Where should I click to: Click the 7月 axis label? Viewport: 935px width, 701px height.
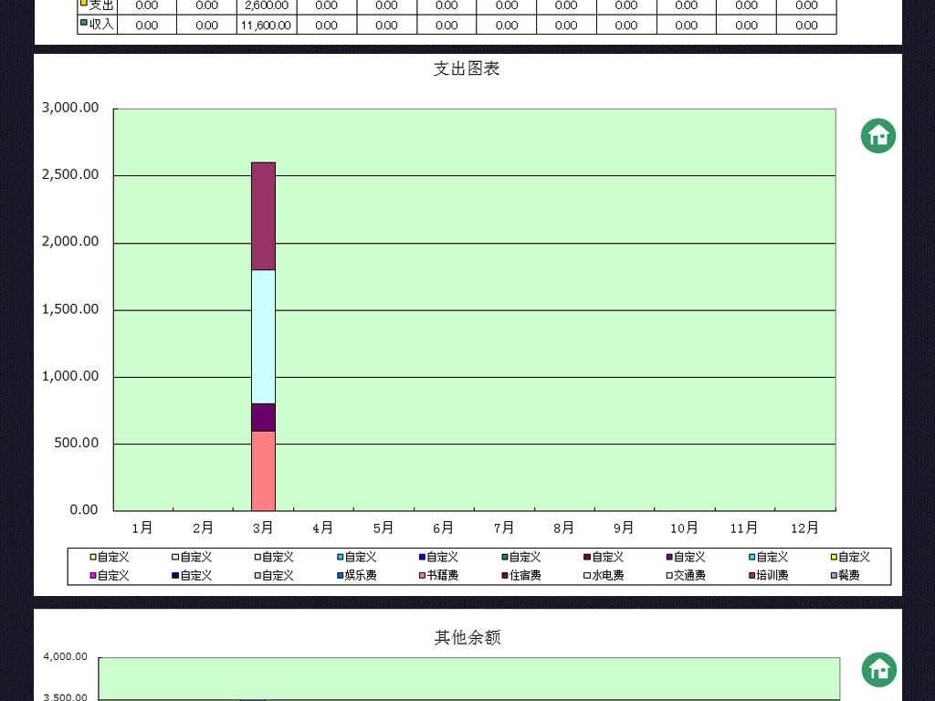coord(504,528)
